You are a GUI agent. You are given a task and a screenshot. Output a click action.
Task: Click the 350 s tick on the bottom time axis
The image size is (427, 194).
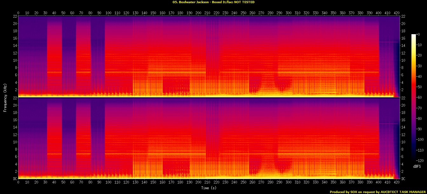[x=333, y=183]
